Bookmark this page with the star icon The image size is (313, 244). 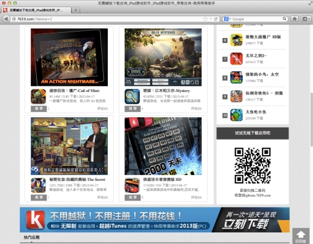[x=205, y=19]
